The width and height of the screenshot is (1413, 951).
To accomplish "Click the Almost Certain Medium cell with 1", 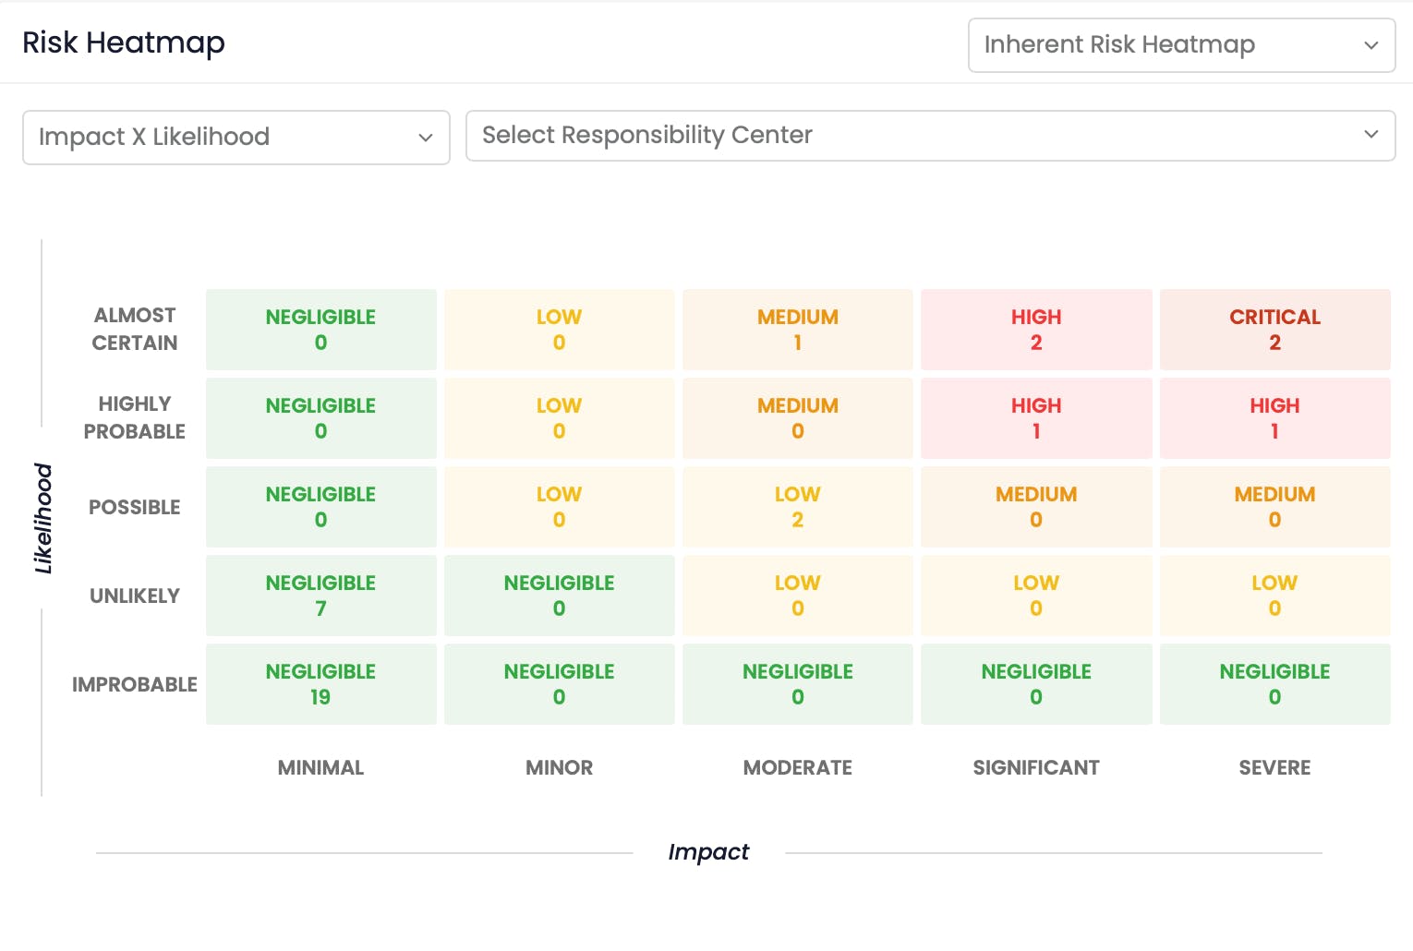I will [x=798, y=330].
